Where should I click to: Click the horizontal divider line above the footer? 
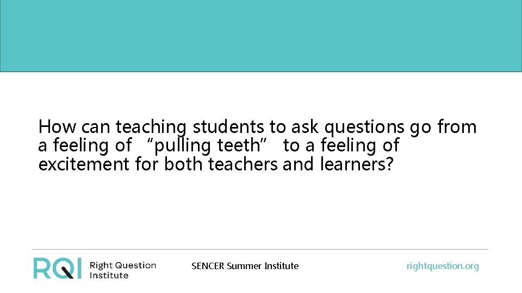pos(261,250)
